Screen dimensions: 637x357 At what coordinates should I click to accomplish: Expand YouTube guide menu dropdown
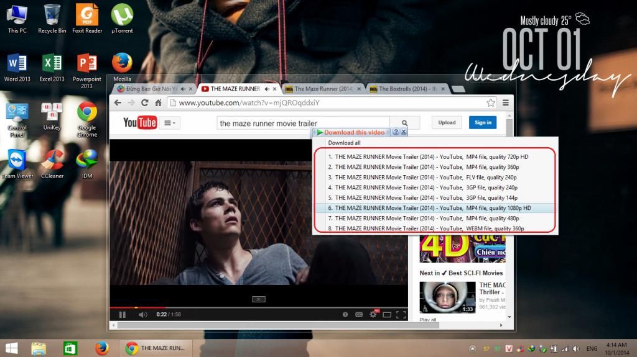tap(170, 122)
